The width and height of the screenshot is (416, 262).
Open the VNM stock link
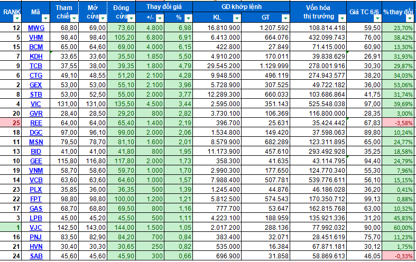tap(36, 171)
